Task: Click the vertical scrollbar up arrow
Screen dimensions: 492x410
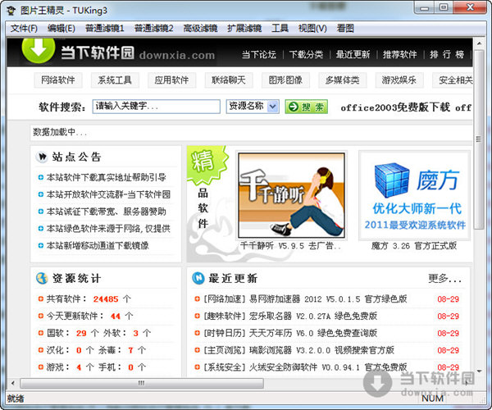Action: click(x=479, y=44)
